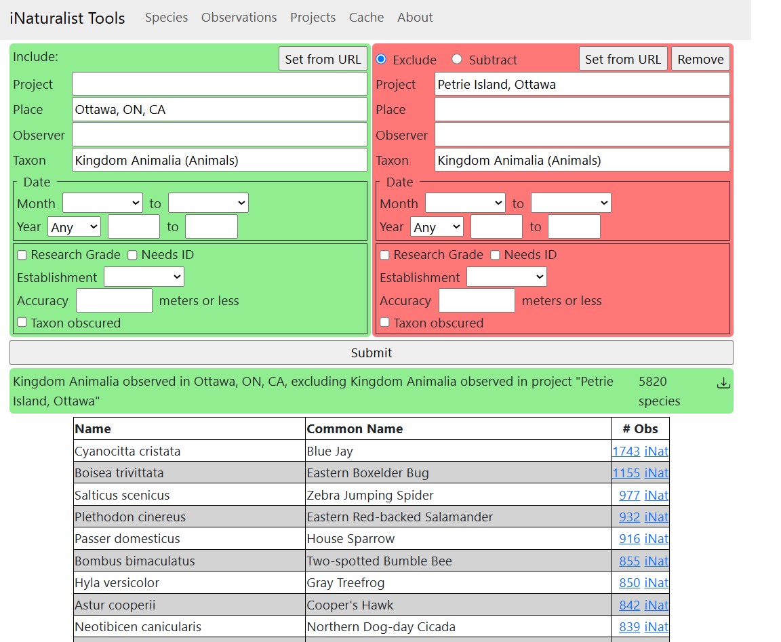Open Exclude panel Year Any dropdown
The image size is (781, 642).
click(x=437, y=227)
